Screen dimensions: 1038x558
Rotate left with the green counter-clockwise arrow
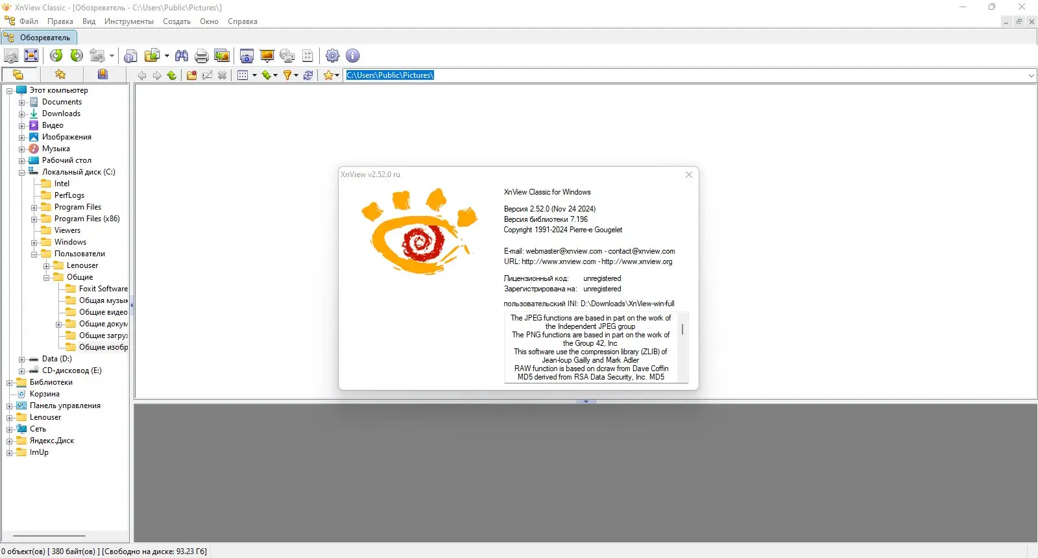[x=56, y=56]
